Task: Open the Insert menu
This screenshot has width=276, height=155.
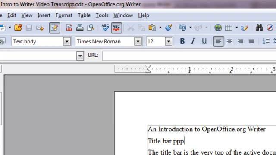Action: pos(44,15)
